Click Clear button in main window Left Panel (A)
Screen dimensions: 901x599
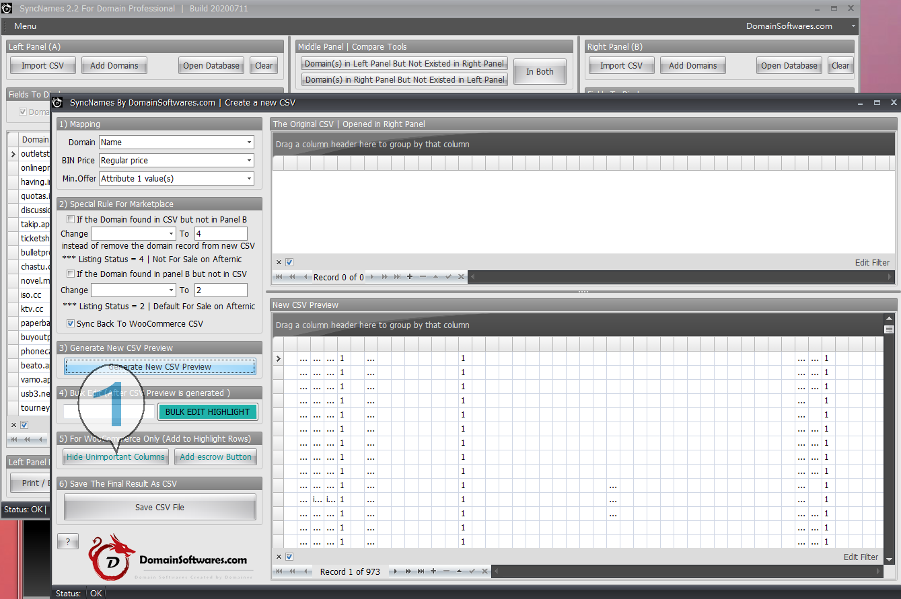pos(264,66)
